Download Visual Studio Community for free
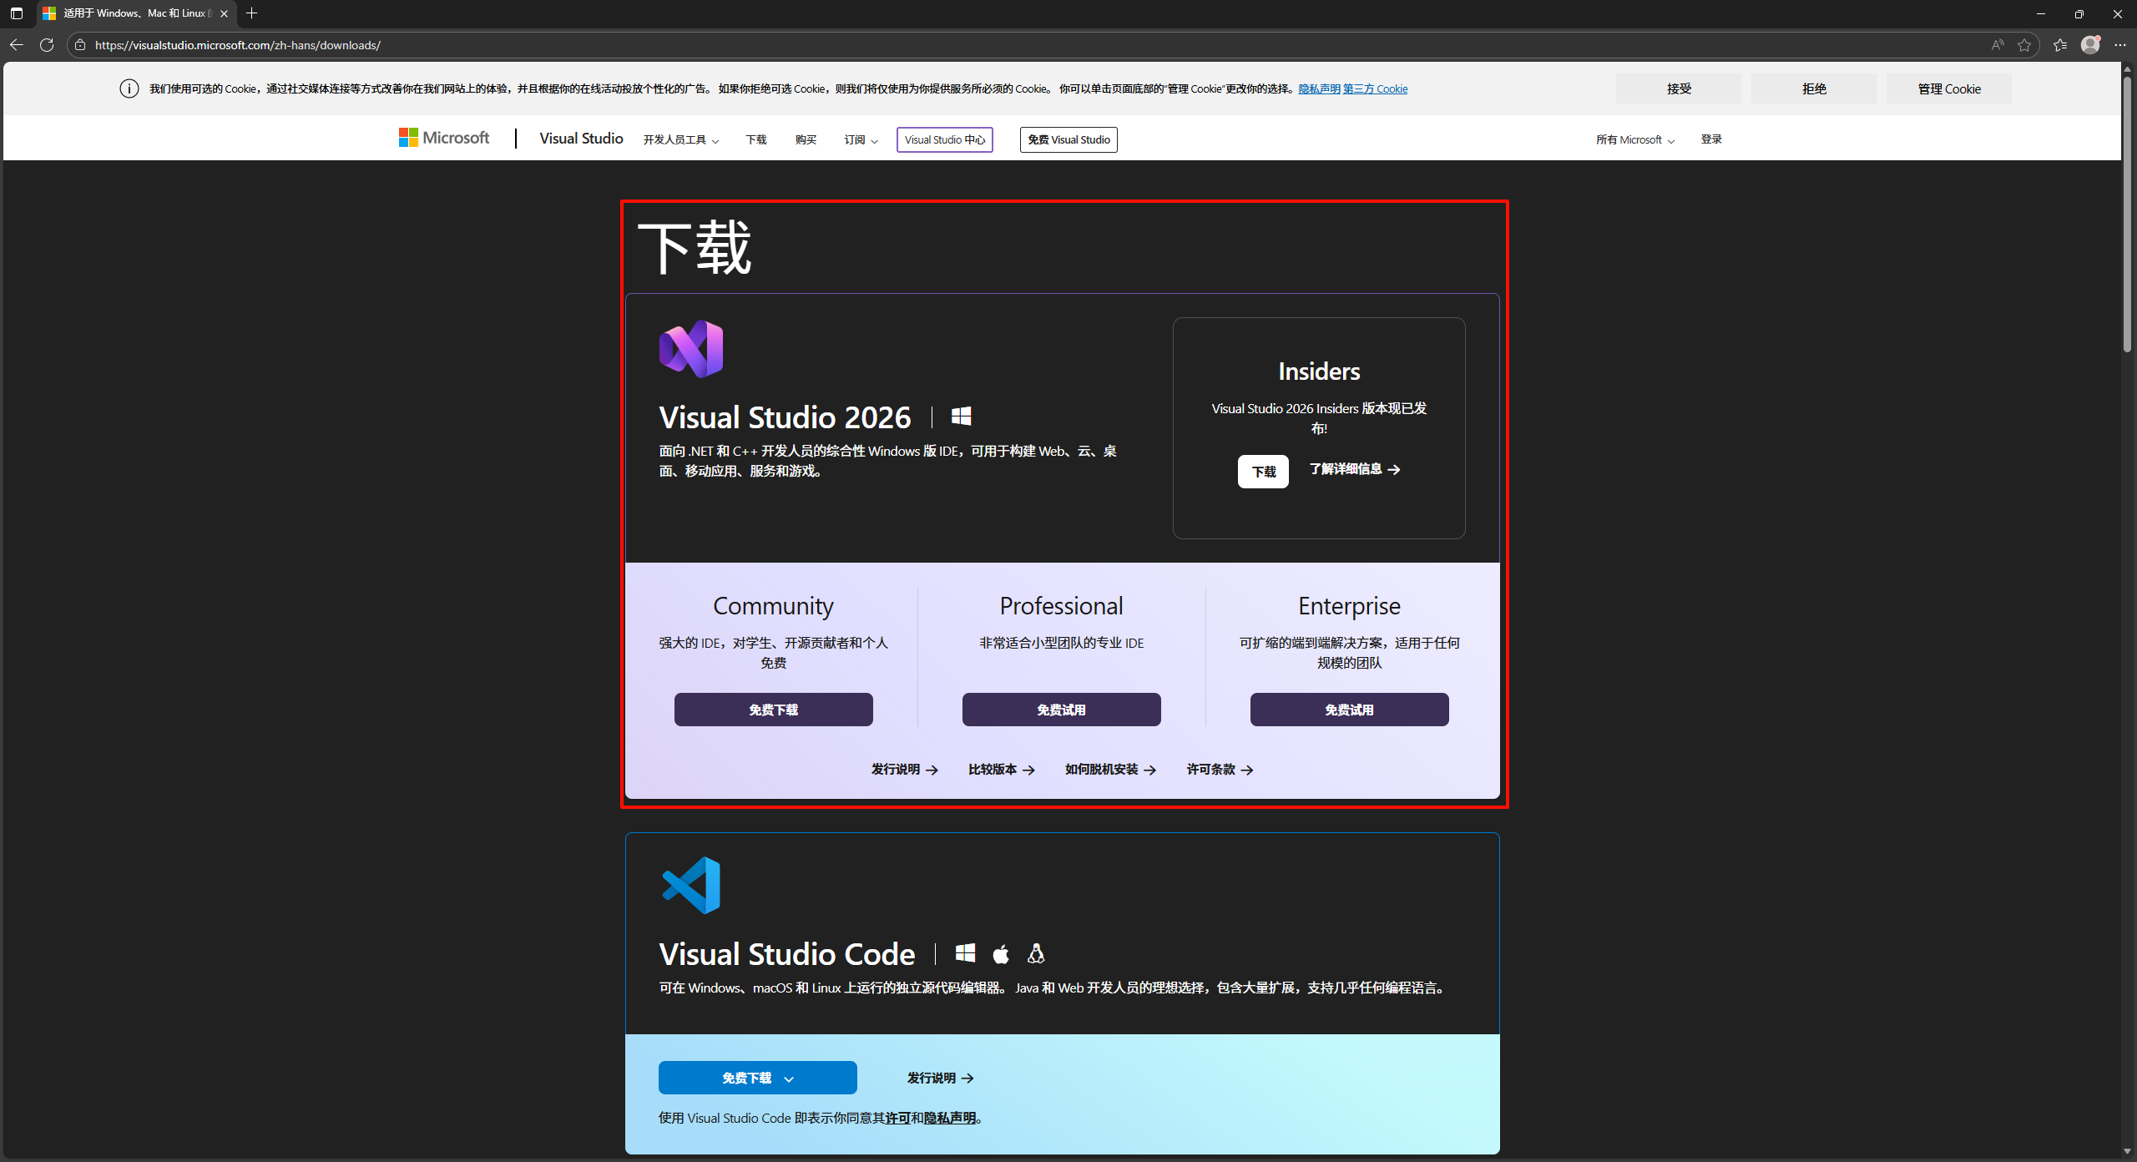Image resolution: width=2137 pixels, height=1162 pixels. [772, 709]
